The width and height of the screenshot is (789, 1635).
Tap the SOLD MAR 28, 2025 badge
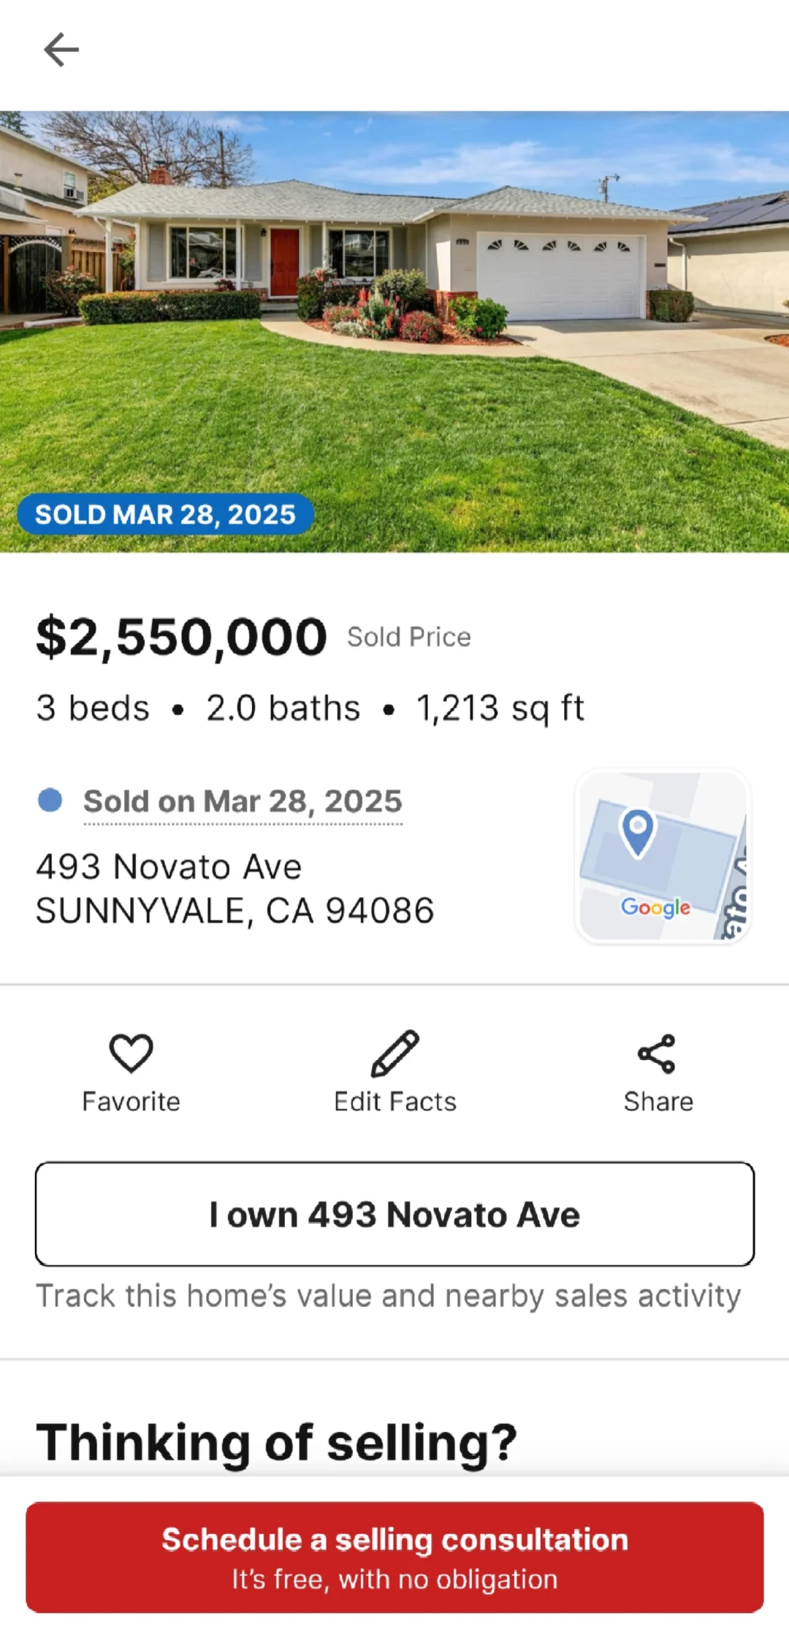166,514
